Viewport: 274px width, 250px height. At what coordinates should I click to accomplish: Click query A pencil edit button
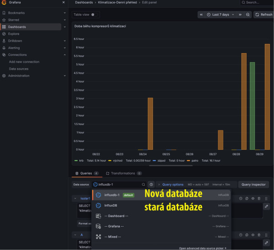(266, 243)
